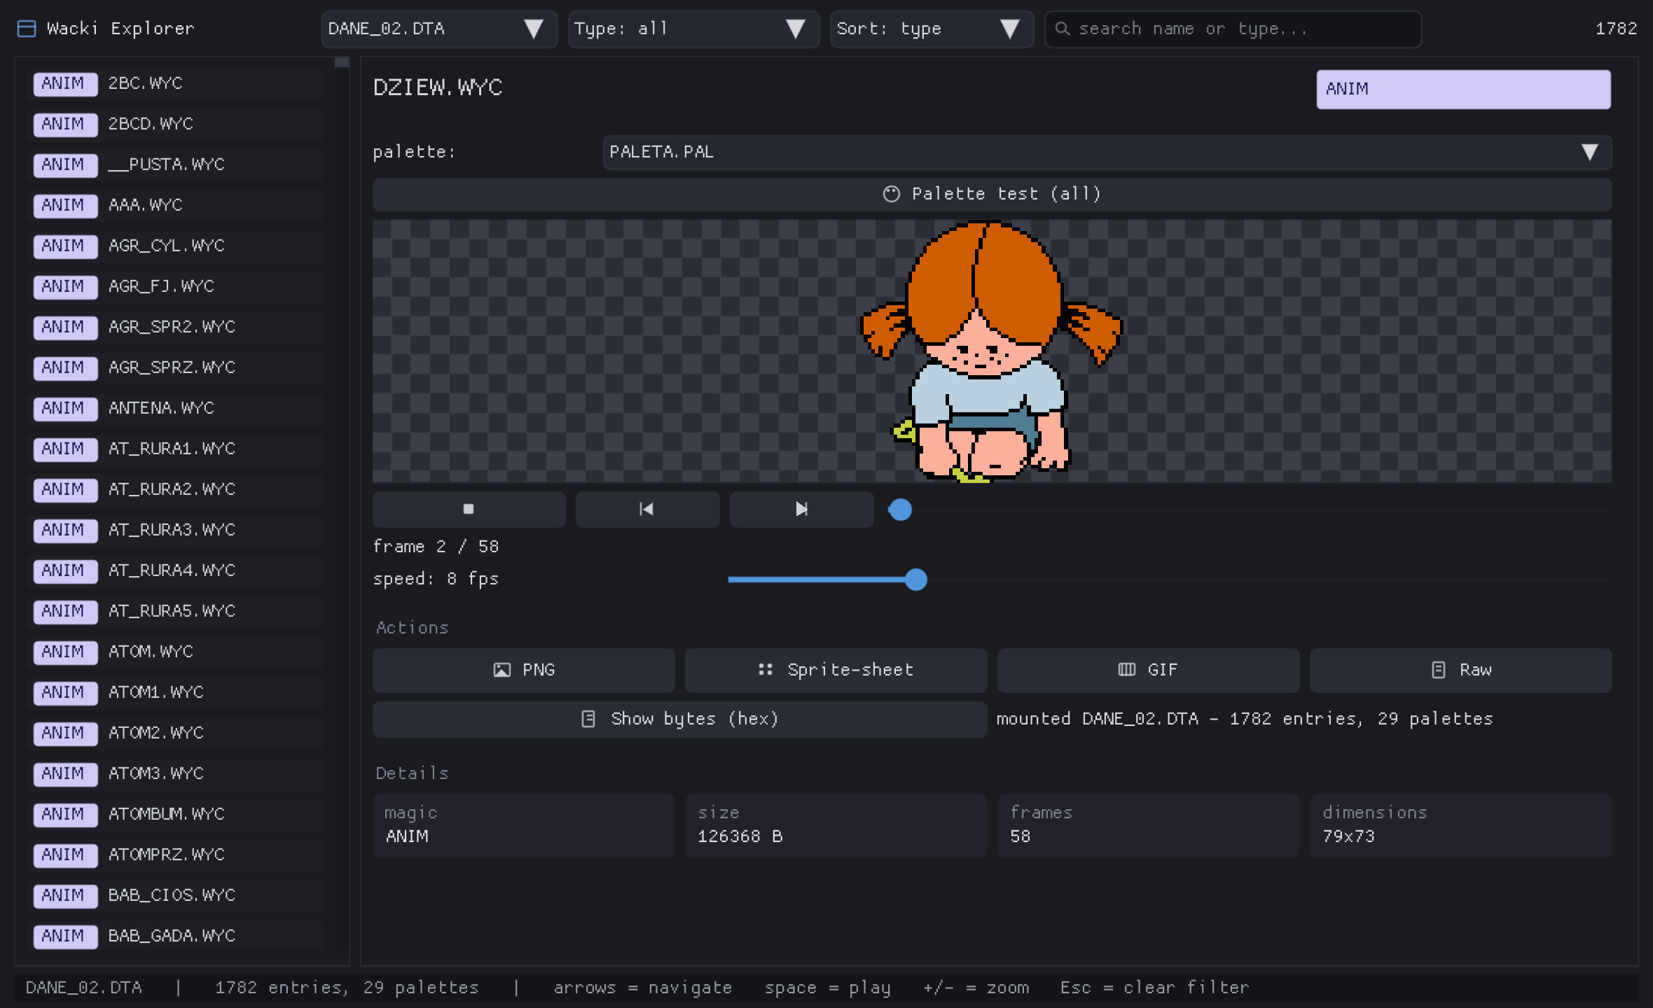The height and width of the screenshot is (1008, 1653).
Task: Select AGR_CYL.WYC entry
Action: pos(175,246)
